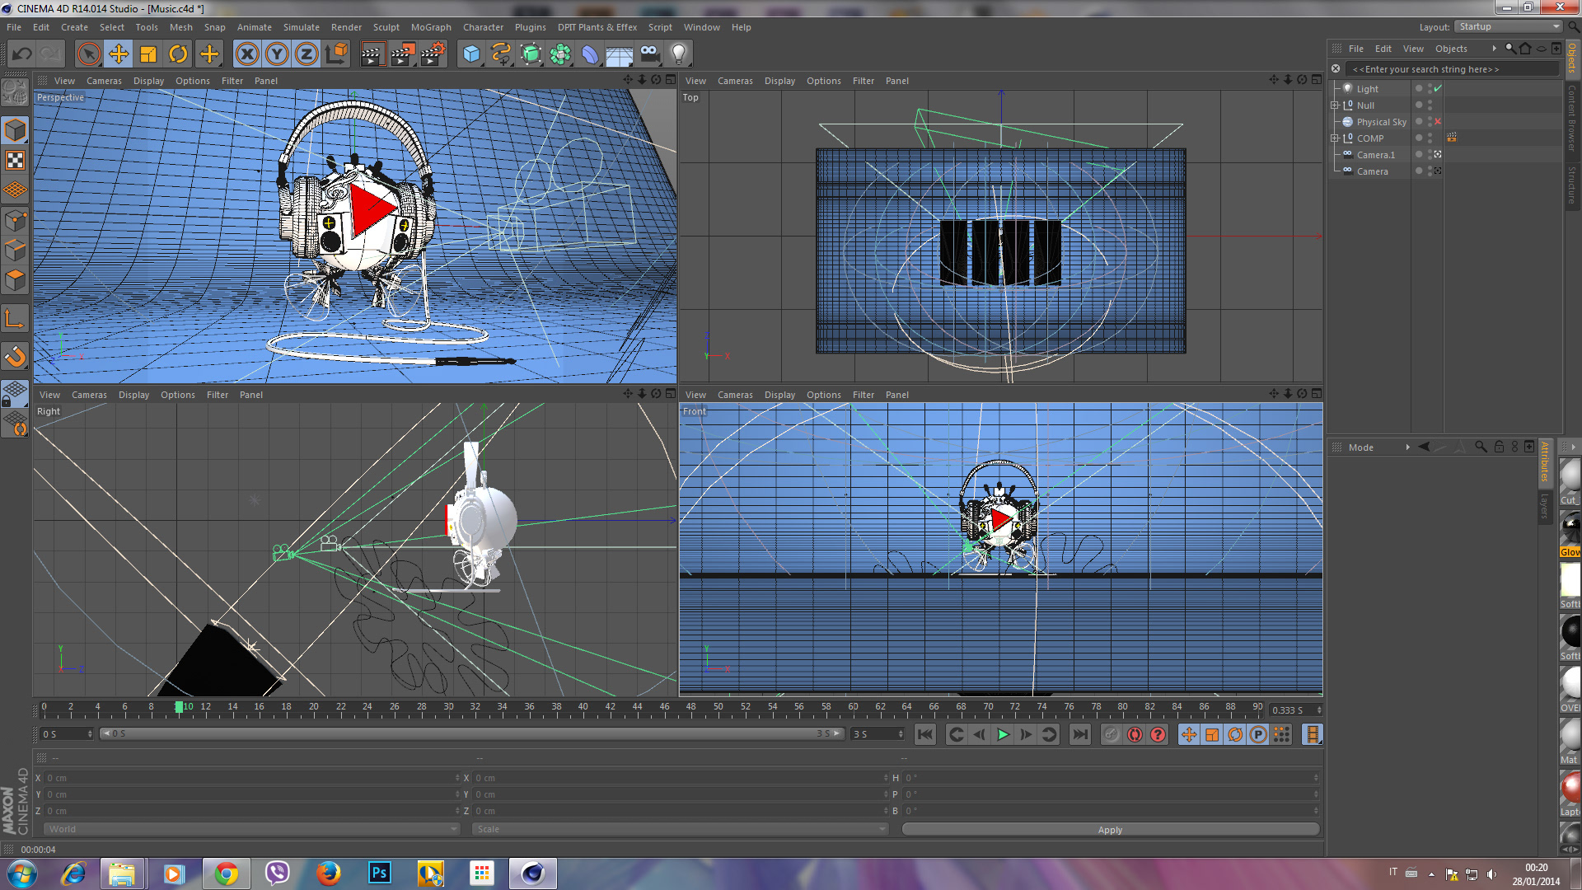Image resolution: width=1582 pixels, height=890 pixels.
Task: Go to start of animation
Action: click(924, 734)
